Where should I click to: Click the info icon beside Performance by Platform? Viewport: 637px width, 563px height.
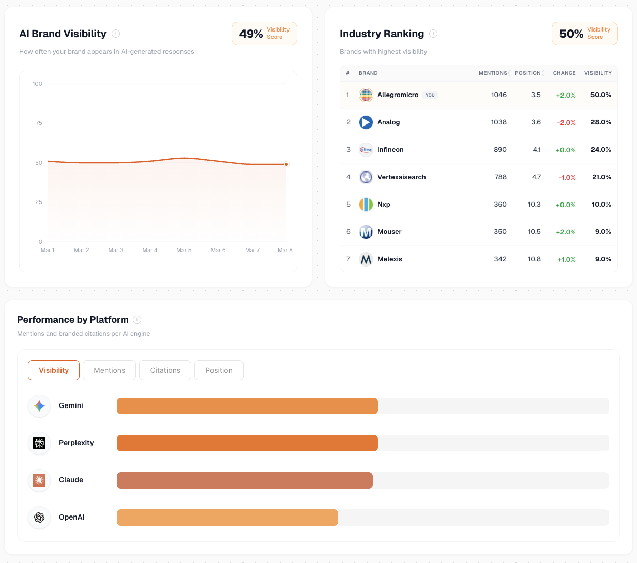pyautogui.click(x=137, y=320)
